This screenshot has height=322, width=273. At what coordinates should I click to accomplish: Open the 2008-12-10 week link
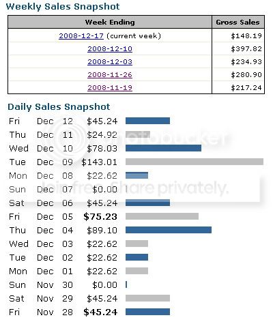click(x=110, y=49)
